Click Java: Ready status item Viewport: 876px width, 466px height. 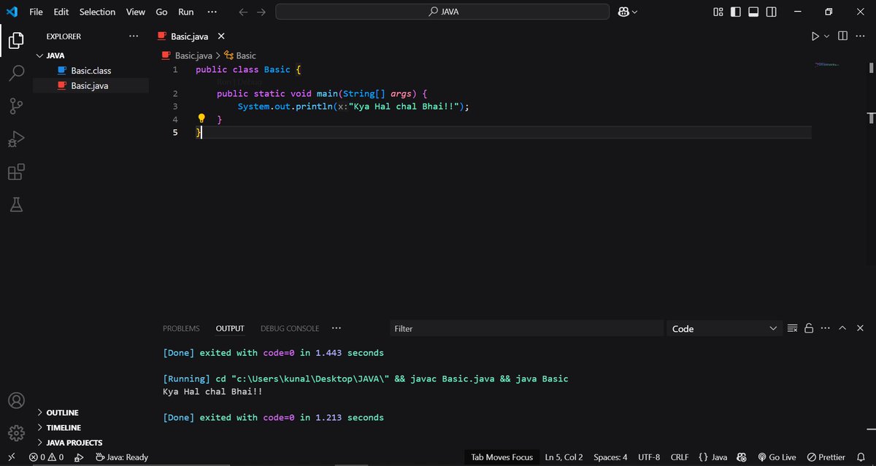pos(121,457)
